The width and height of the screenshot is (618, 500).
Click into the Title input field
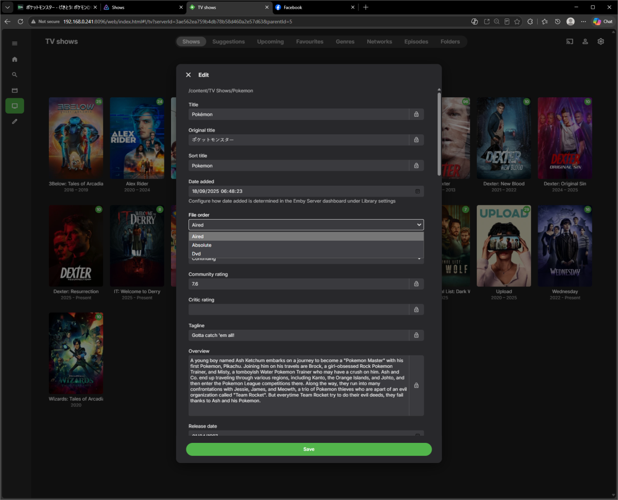(299, 114)
